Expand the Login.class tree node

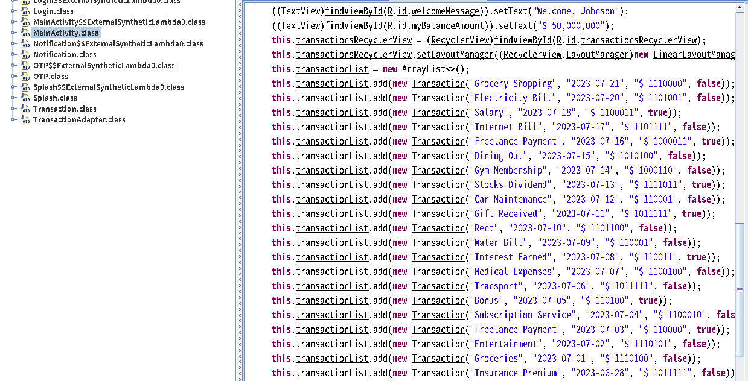tap(14, 11)
